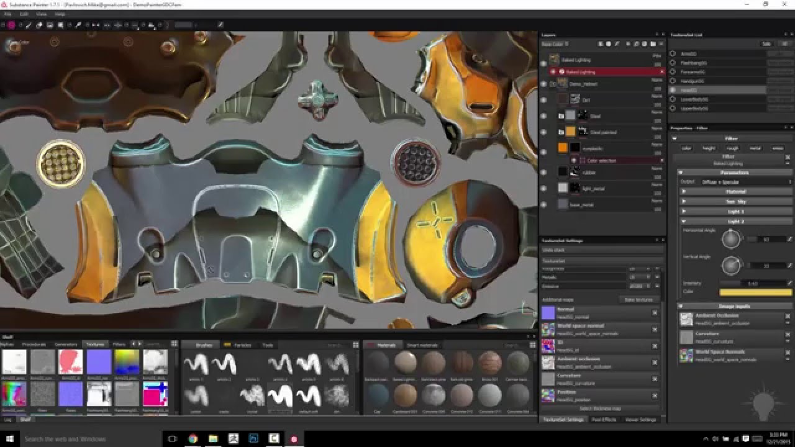Click the rough channel button in Filter

732,148
